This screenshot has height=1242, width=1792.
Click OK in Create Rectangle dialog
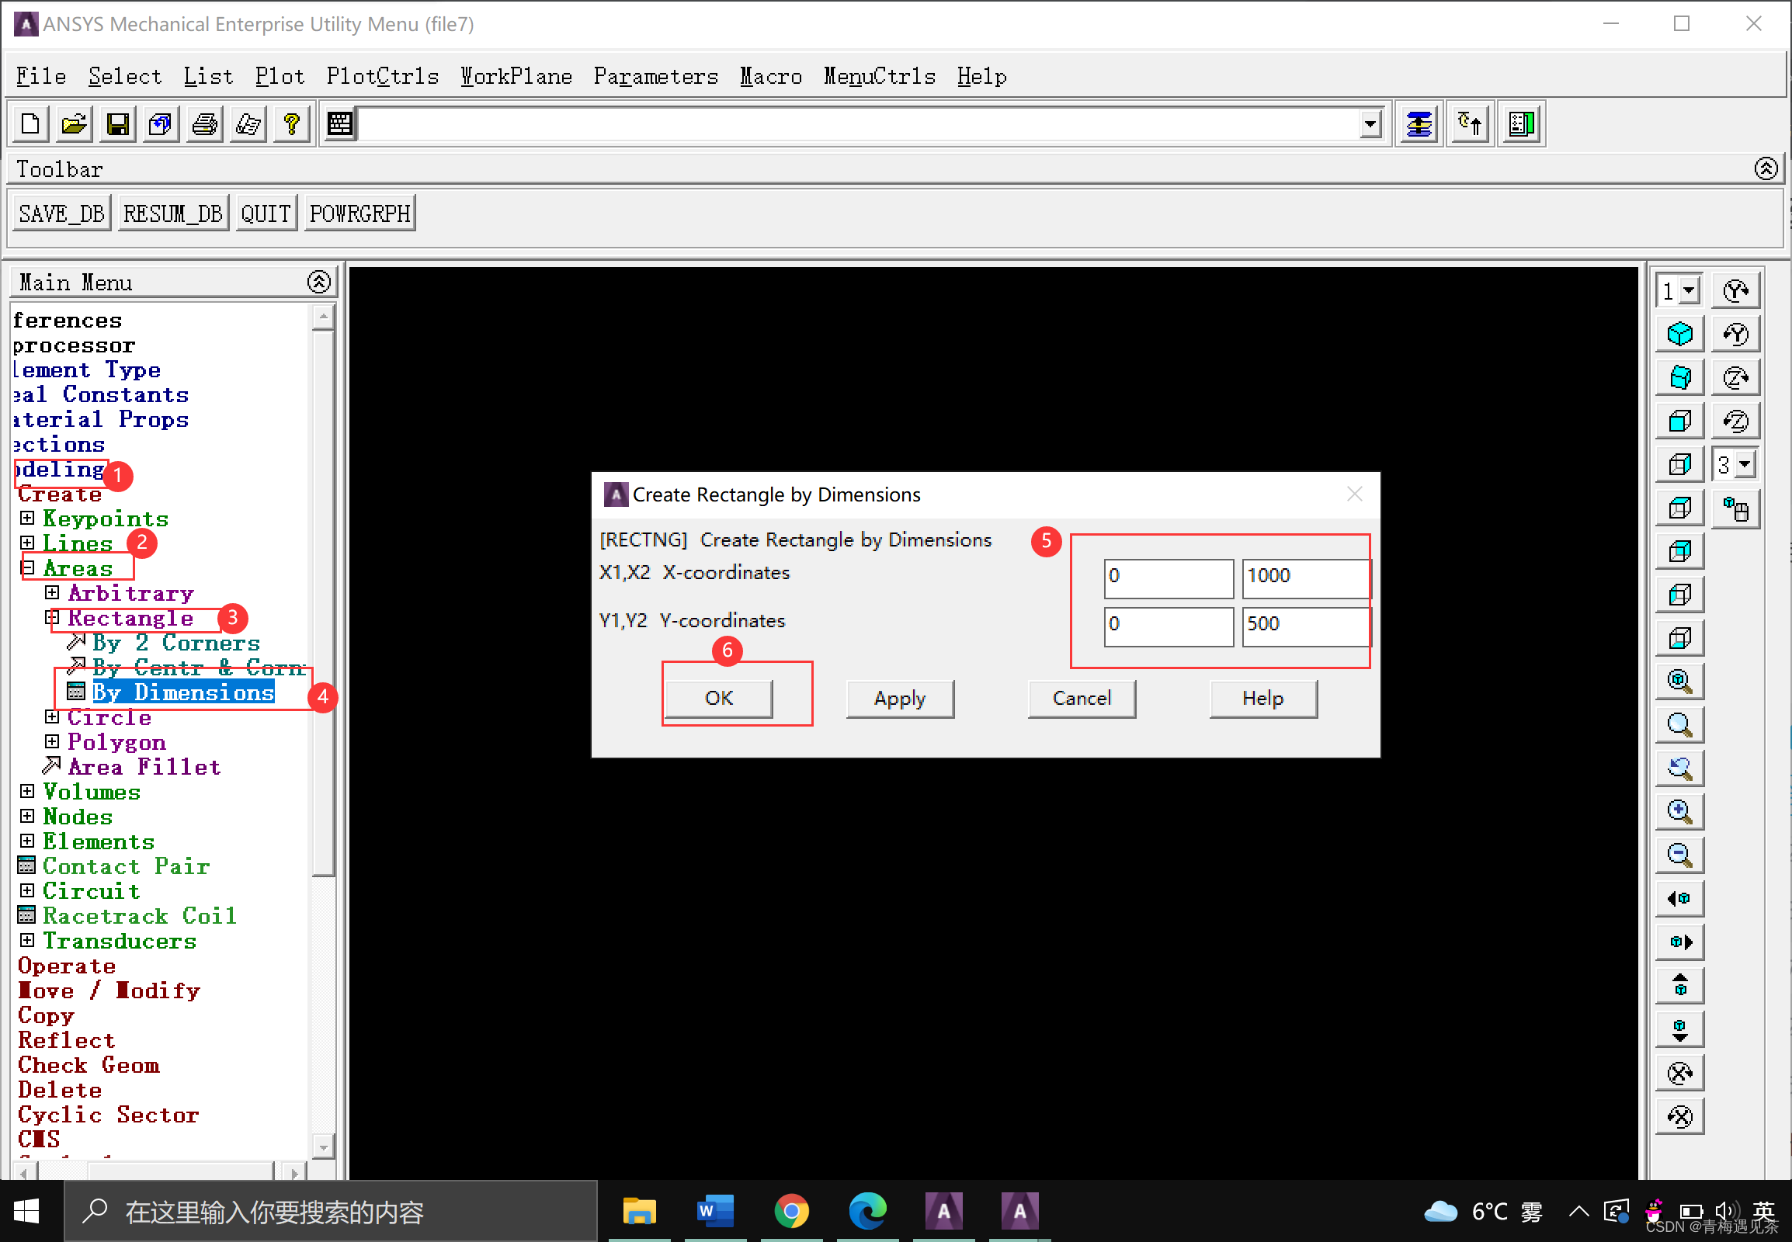click(717, 698)
